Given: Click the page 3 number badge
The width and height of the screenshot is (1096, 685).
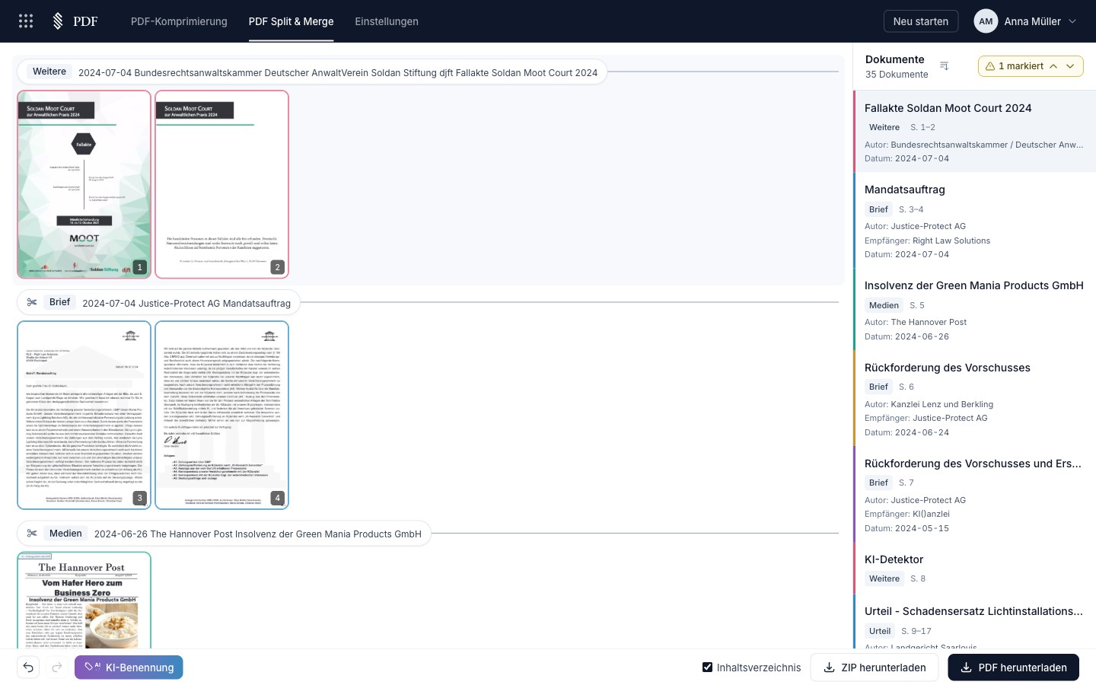Looking at the screenshot, I should click(139, 498).
